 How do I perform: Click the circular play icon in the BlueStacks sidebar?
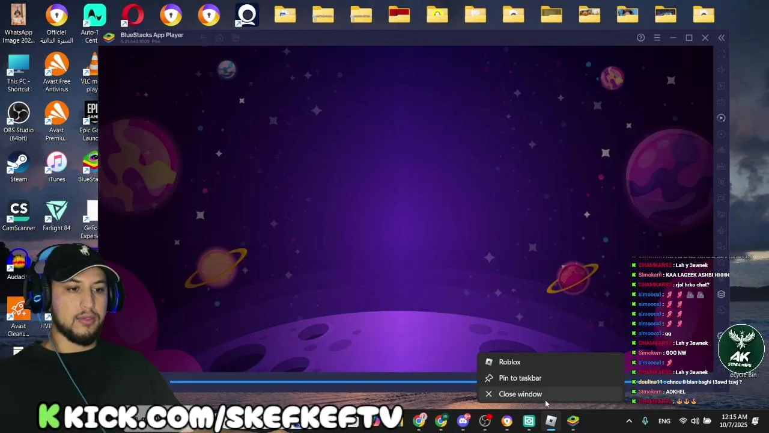point(722,118)
